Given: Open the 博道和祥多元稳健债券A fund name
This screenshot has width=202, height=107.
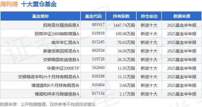Looking at the screenshot, I should [57, 94].
